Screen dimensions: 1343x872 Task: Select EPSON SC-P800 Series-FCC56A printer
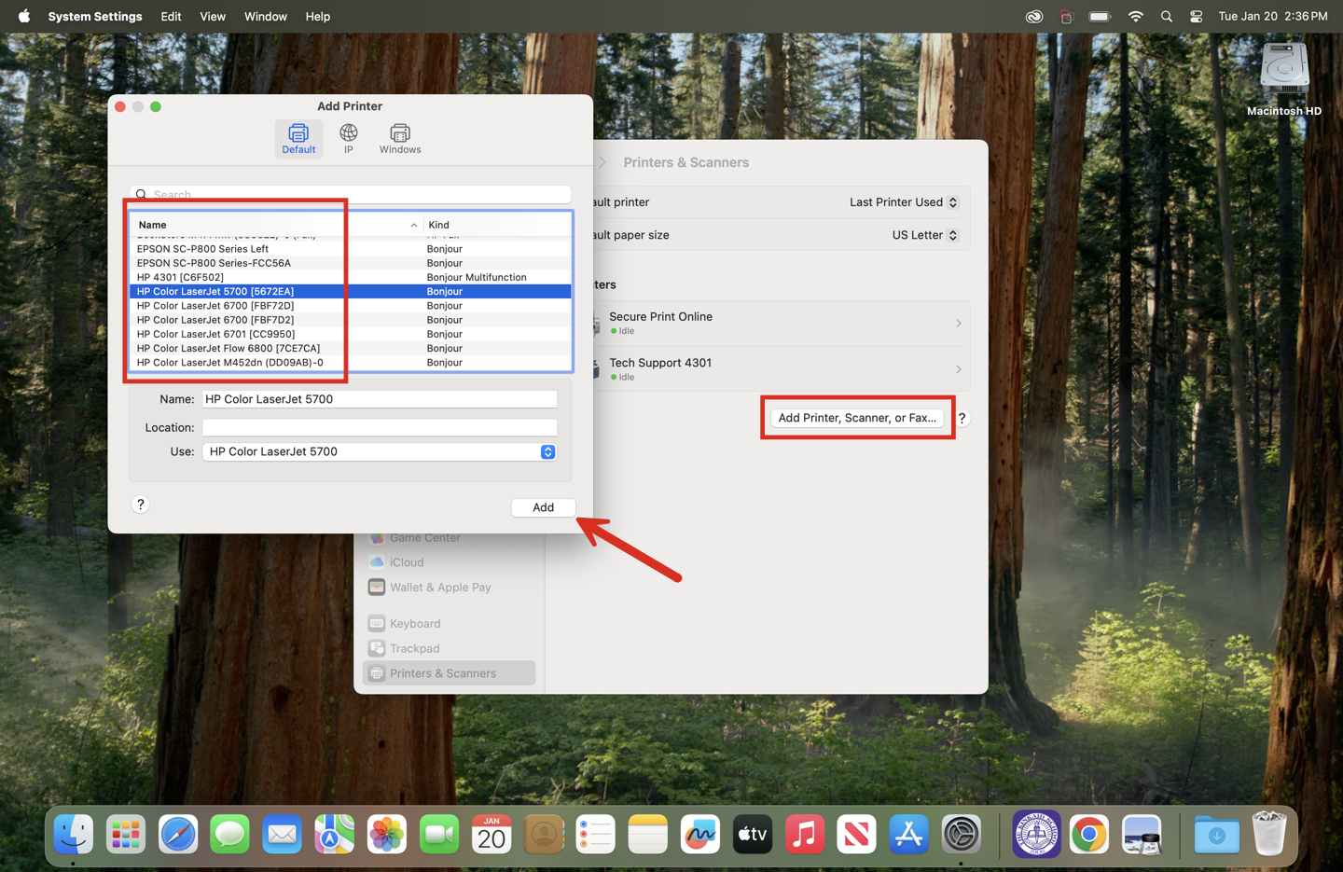(351, 263)
